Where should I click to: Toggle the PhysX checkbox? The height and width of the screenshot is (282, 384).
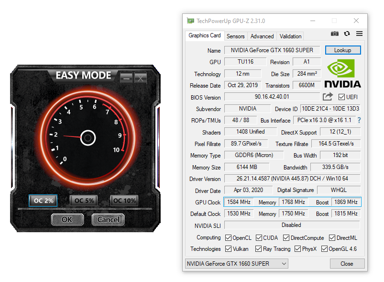coord(297,248)
